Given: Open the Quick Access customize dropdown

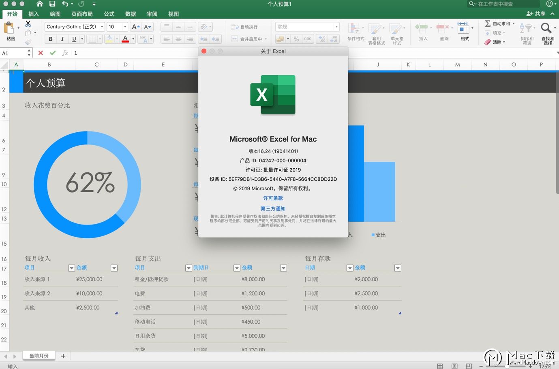Looking at the screenshot, I should (94, 4).
